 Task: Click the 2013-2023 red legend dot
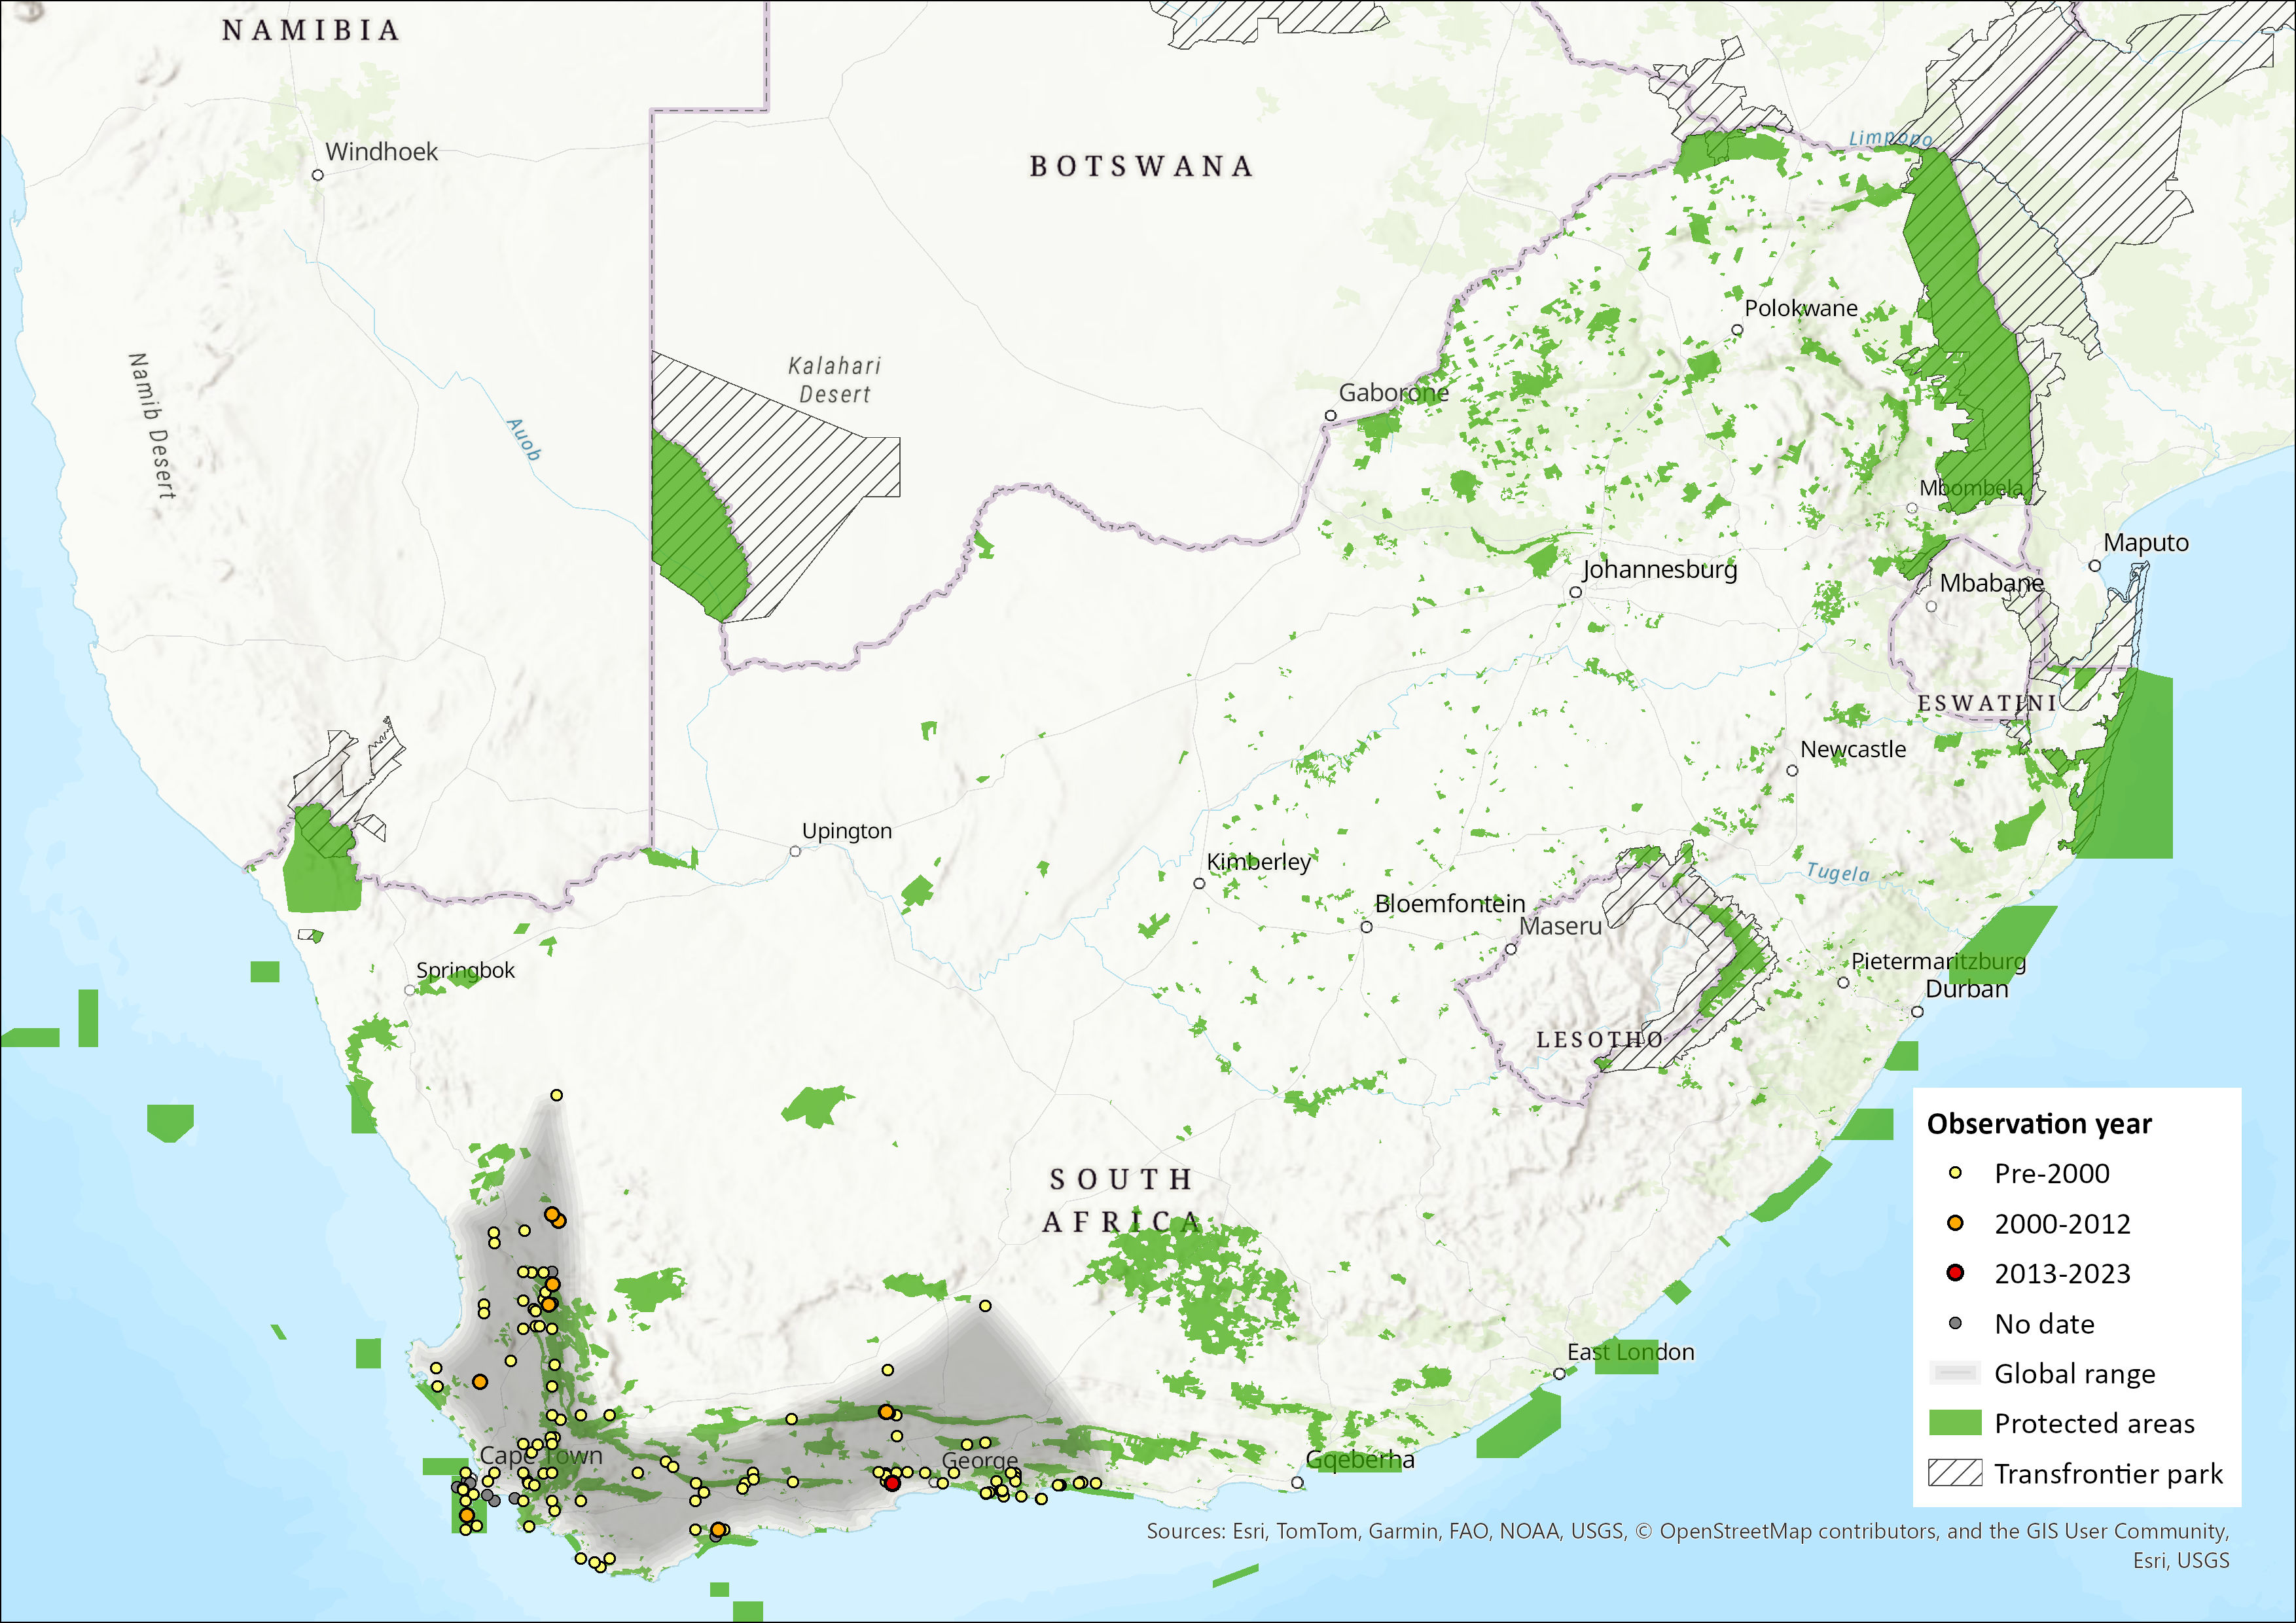click(1955, 1273)
